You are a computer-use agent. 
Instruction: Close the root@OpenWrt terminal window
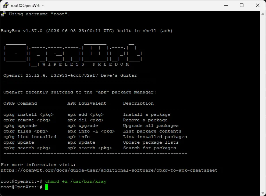pyautogui.click(x=258, y=6)
